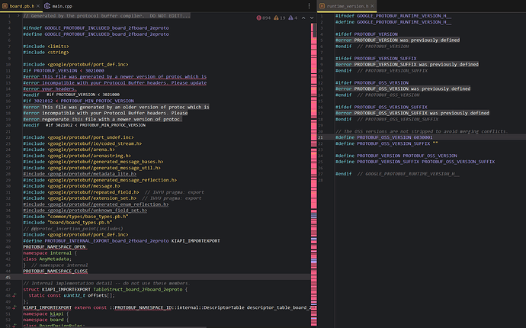526x328 pixels.
Task: Click the include of google/protobuf/message.h
Action: click(72, 186)
